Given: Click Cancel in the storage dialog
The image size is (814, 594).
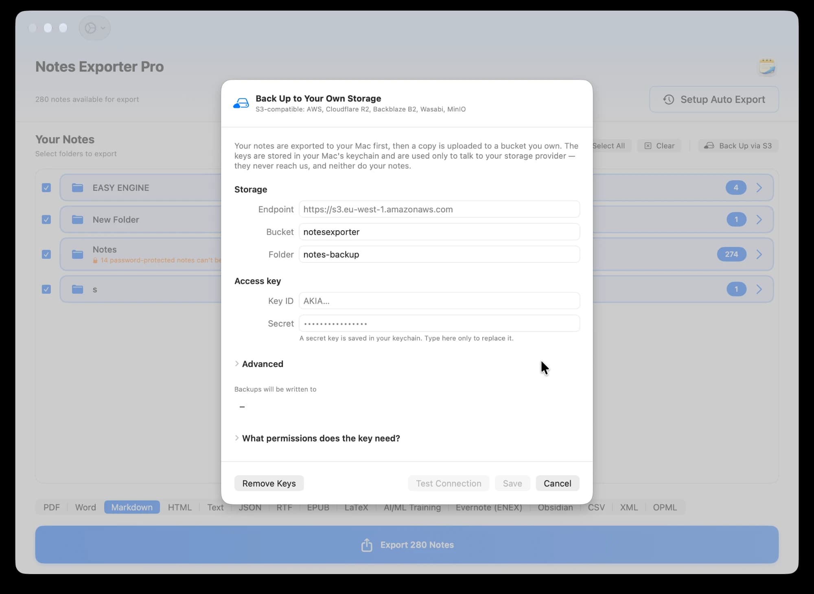Looking at the screenshot, I should [558, 483].
